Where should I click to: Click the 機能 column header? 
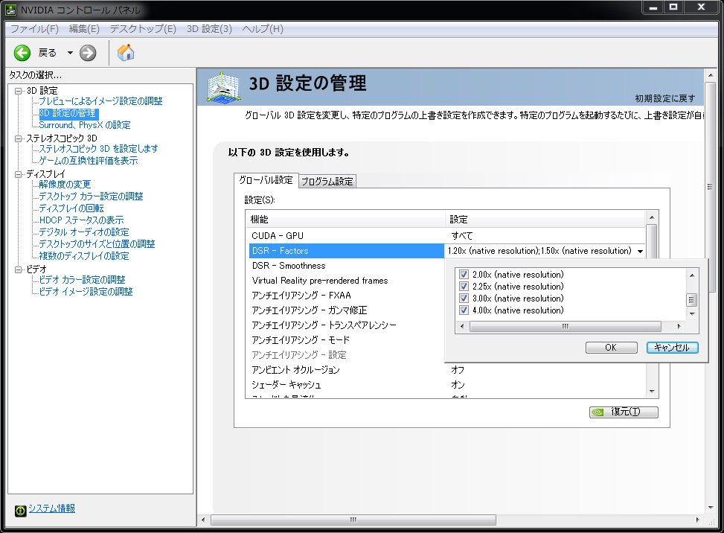click(x=346, y=220)
